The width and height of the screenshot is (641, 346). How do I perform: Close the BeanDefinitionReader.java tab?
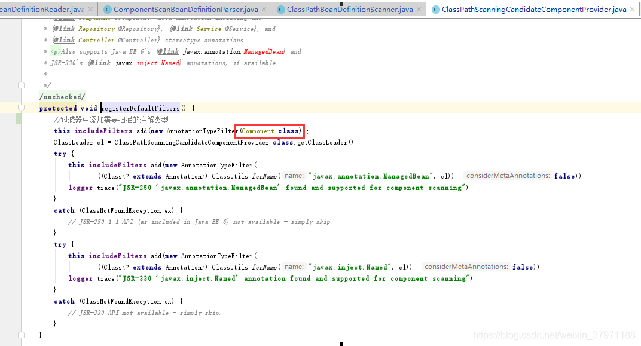click(90, 9)
